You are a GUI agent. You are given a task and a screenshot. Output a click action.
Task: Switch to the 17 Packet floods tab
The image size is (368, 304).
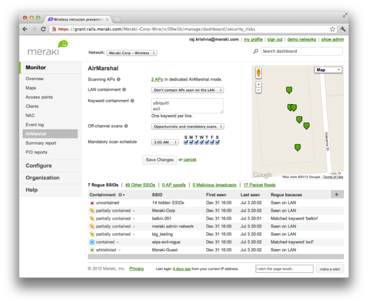259,185
